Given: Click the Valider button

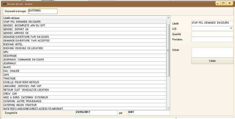Looking at the screenshot, I should 212,61.
